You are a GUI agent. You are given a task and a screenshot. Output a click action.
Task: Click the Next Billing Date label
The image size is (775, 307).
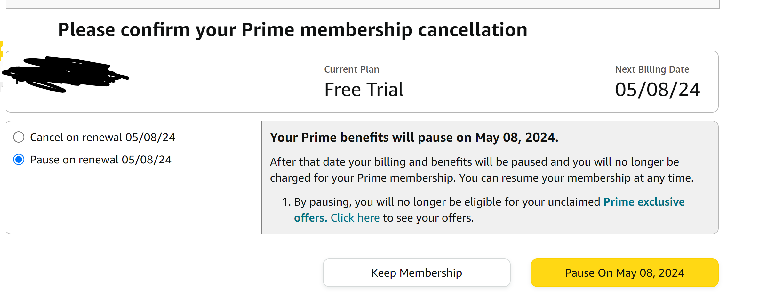click(x=652, y=69)
